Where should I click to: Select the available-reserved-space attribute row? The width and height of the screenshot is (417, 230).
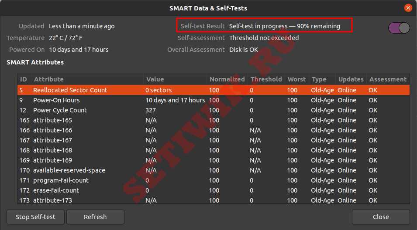69,170
